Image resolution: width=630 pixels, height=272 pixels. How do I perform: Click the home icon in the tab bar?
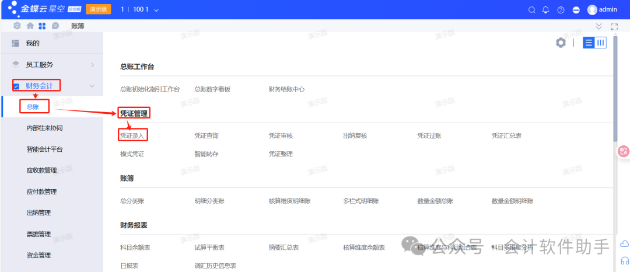click(x=30, y=26)
